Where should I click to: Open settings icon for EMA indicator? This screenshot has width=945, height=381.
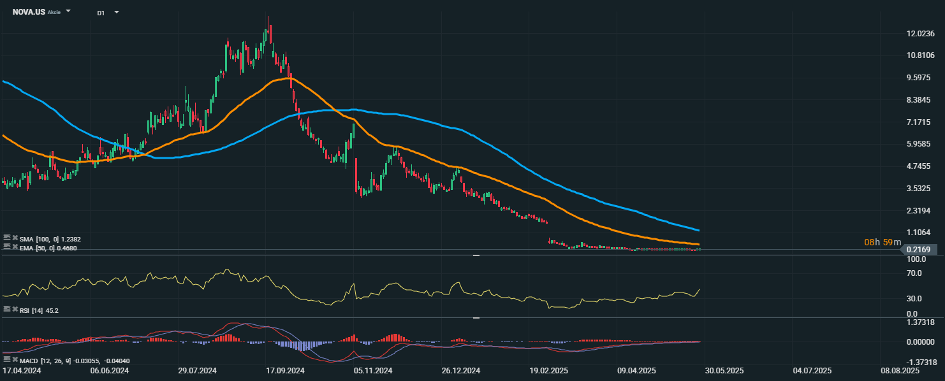[x=6, y=247]
